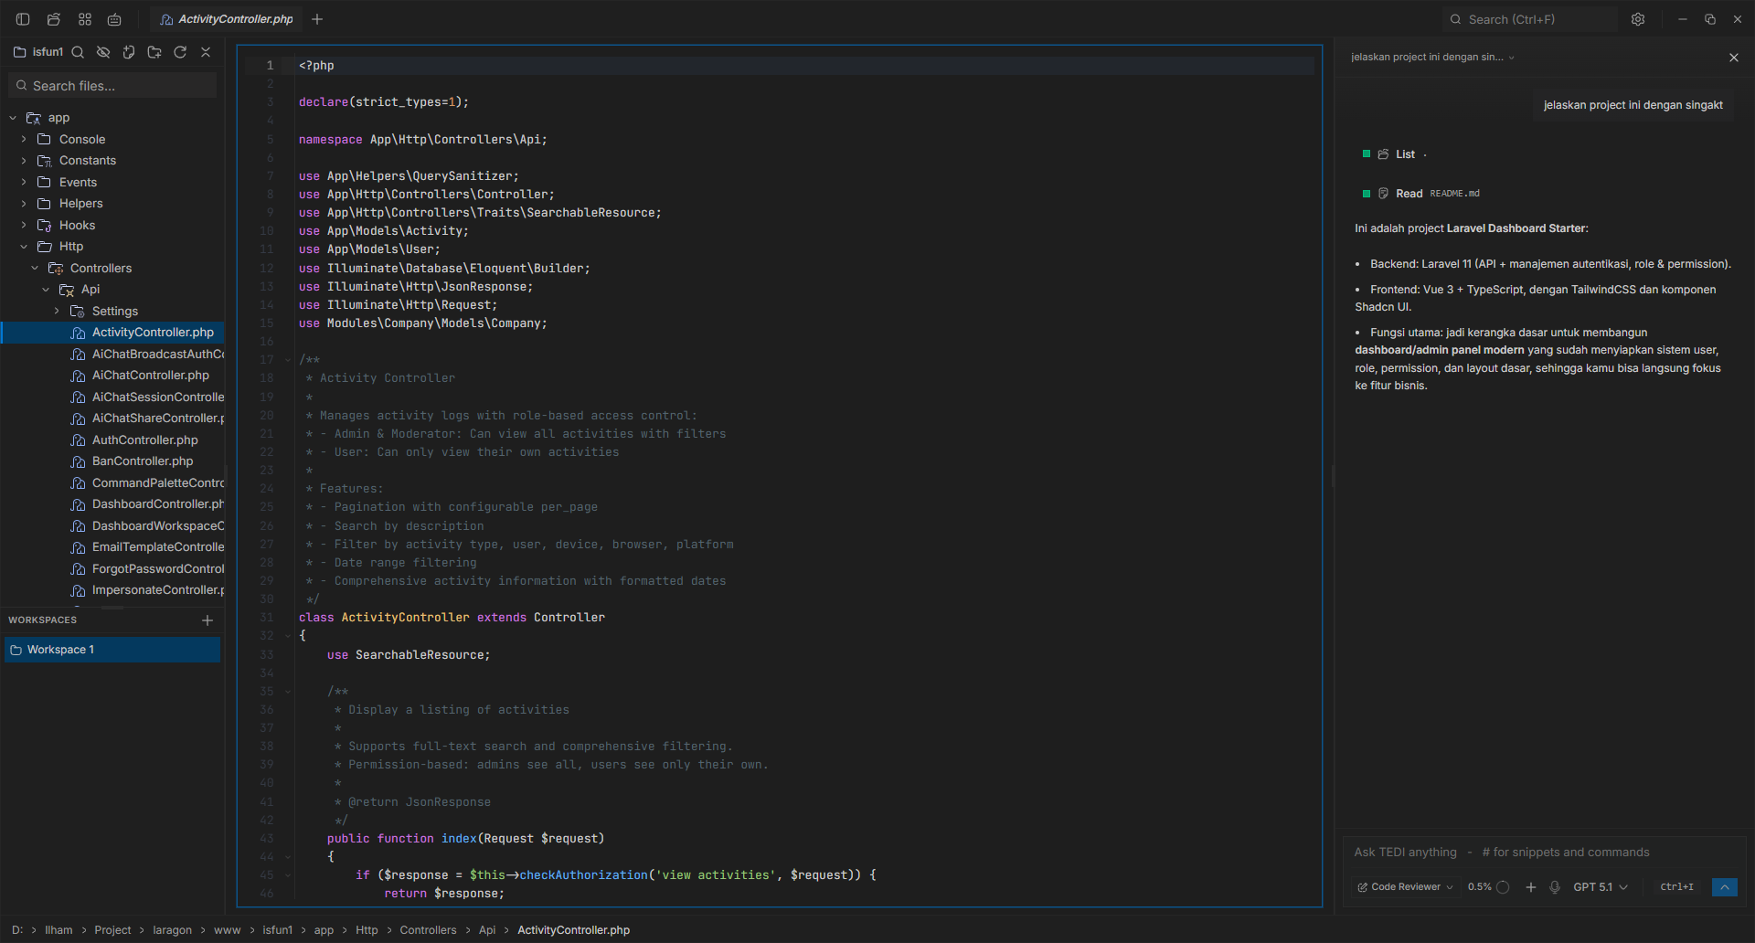The image size is (1755, 943).
Task: Click the List tool call entry
Action: (1397, 154)
